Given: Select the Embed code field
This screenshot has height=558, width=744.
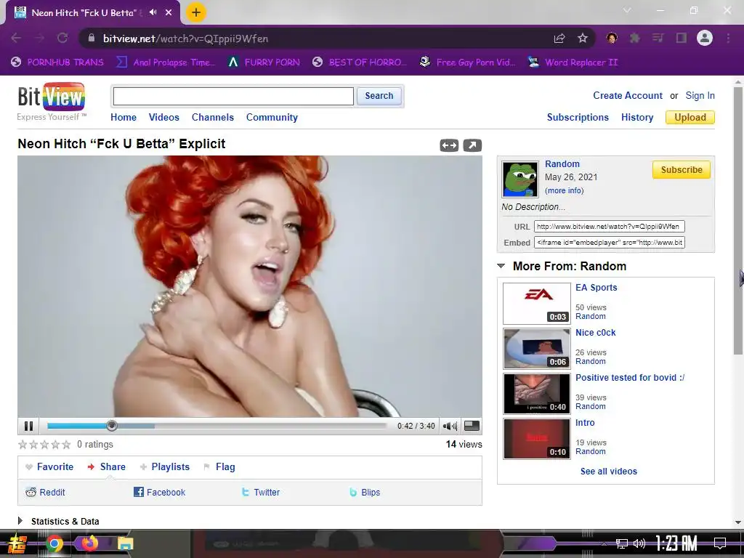Looking at the screenshot, I should click(x=610, y=243).
